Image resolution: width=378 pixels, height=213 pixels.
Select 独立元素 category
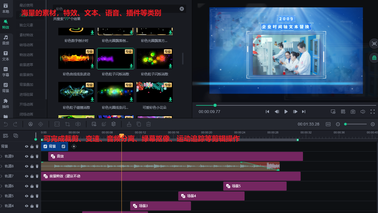[26, 25]
